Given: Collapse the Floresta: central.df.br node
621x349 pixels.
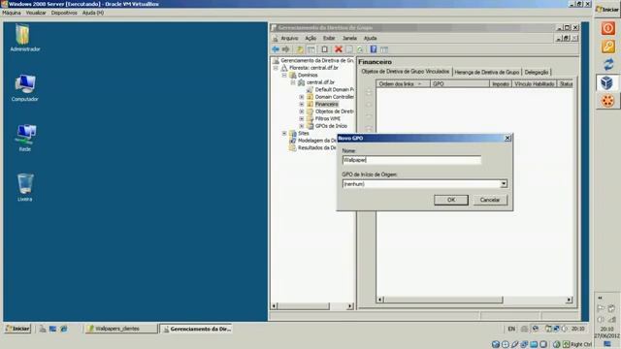Looking at the screenshot, I should click(276, 68).
